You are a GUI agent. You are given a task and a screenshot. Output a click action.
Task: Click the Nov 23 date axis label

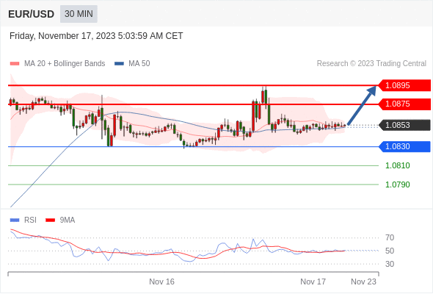(x=363, y=282)
